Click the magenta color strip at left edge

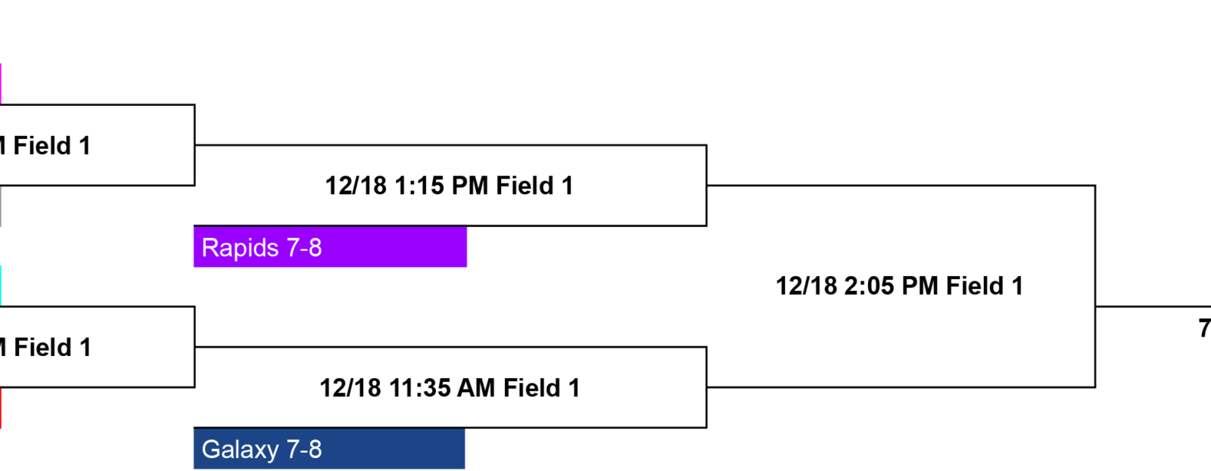click(x=1, y=83)
